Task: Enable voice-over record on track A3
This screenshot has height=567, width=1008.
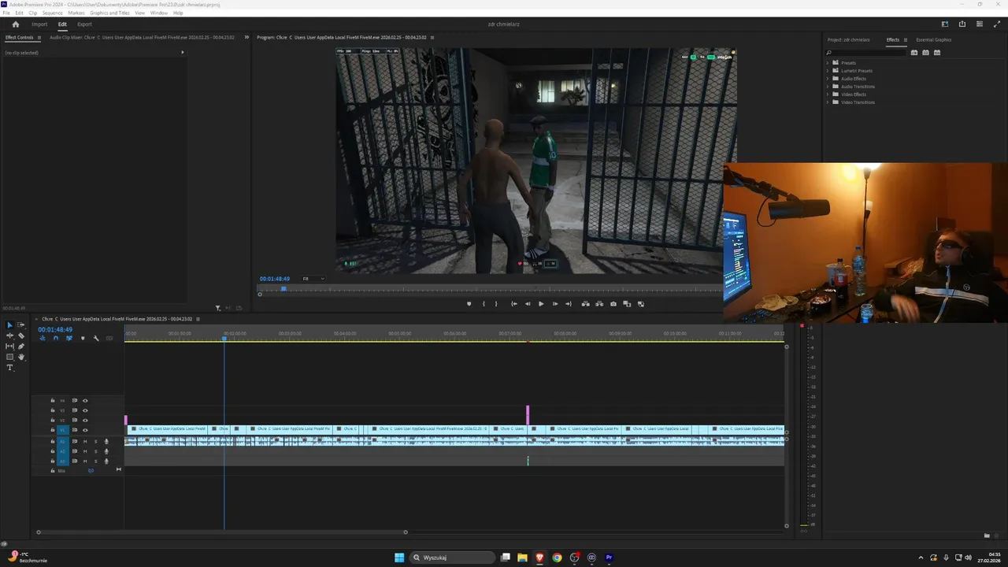Action: tap(106, 461)
